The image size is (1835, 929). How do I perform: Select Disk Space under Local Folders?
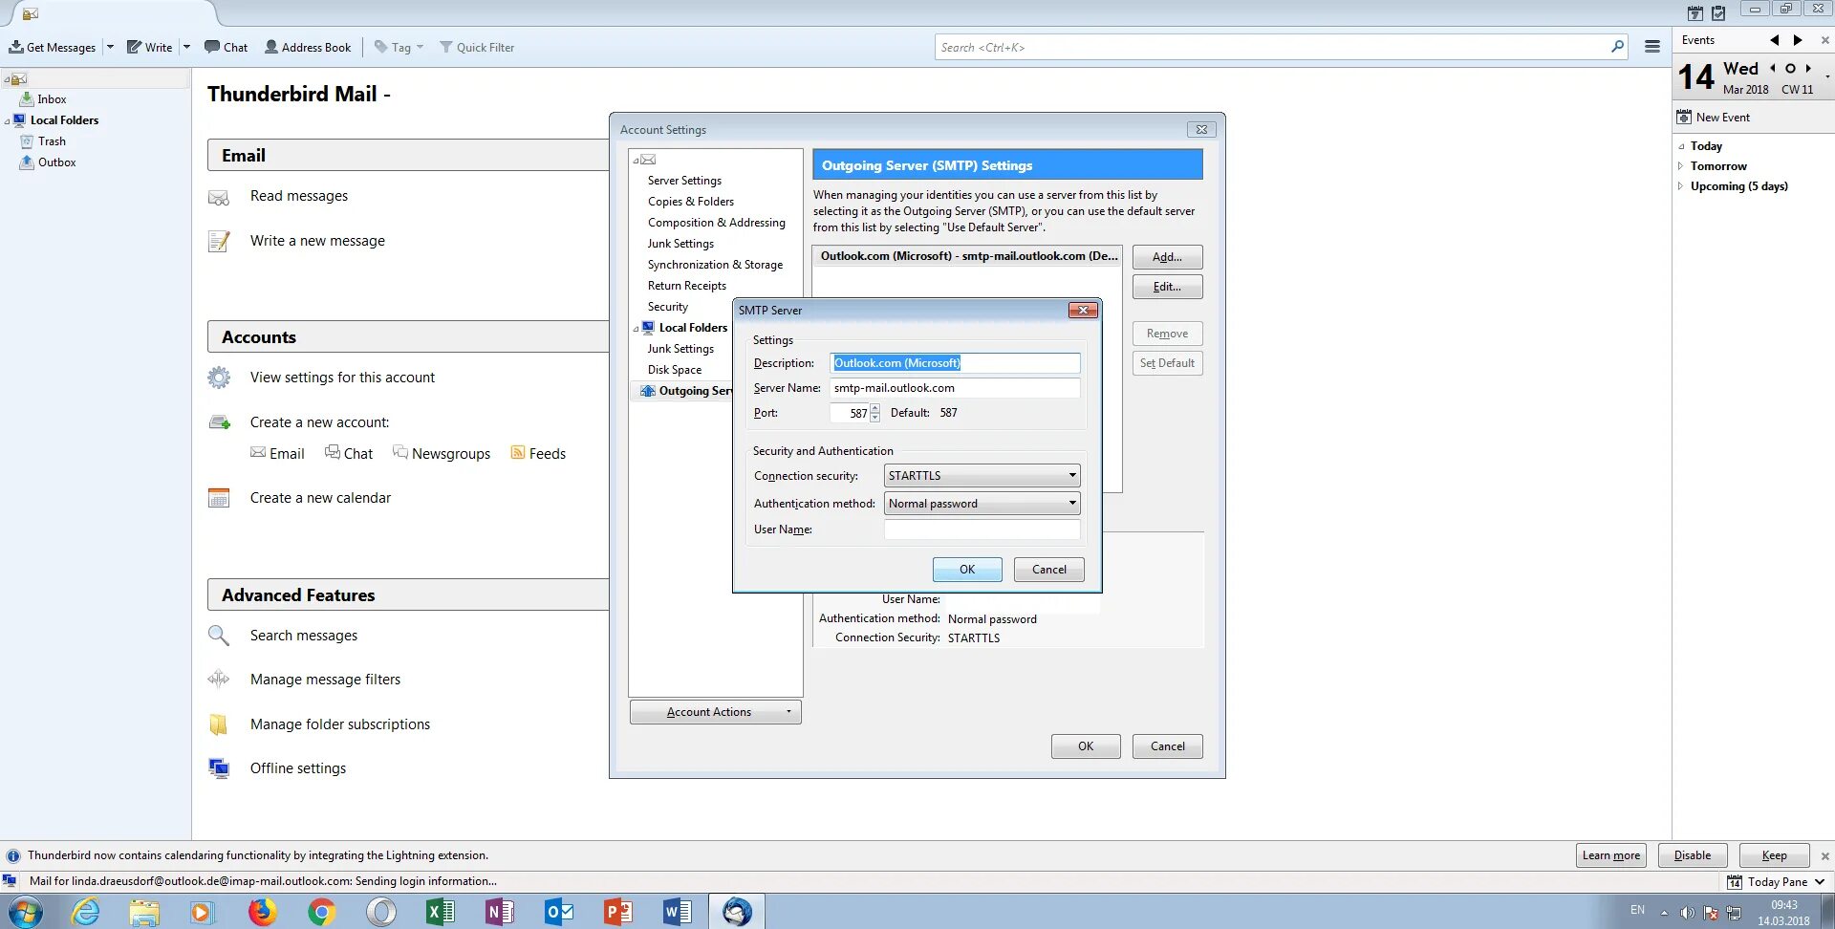[x=674, y=370]
